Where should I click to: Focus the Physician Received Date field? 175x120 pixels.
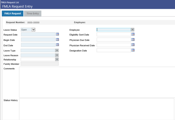point(114,45)
